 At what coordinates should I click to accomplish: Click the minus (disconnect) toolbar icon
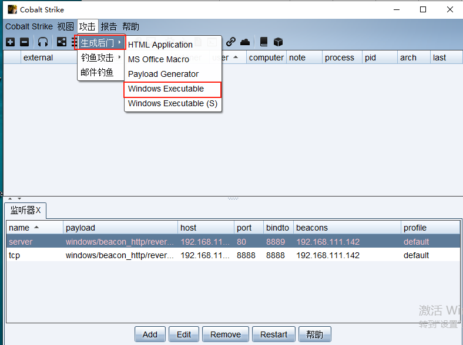(24, 42)
